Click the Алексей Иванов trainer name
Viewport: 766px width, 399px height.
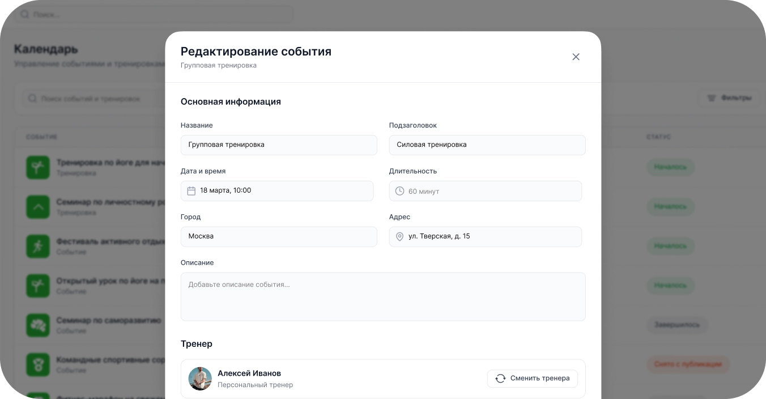tap(249, 373)
